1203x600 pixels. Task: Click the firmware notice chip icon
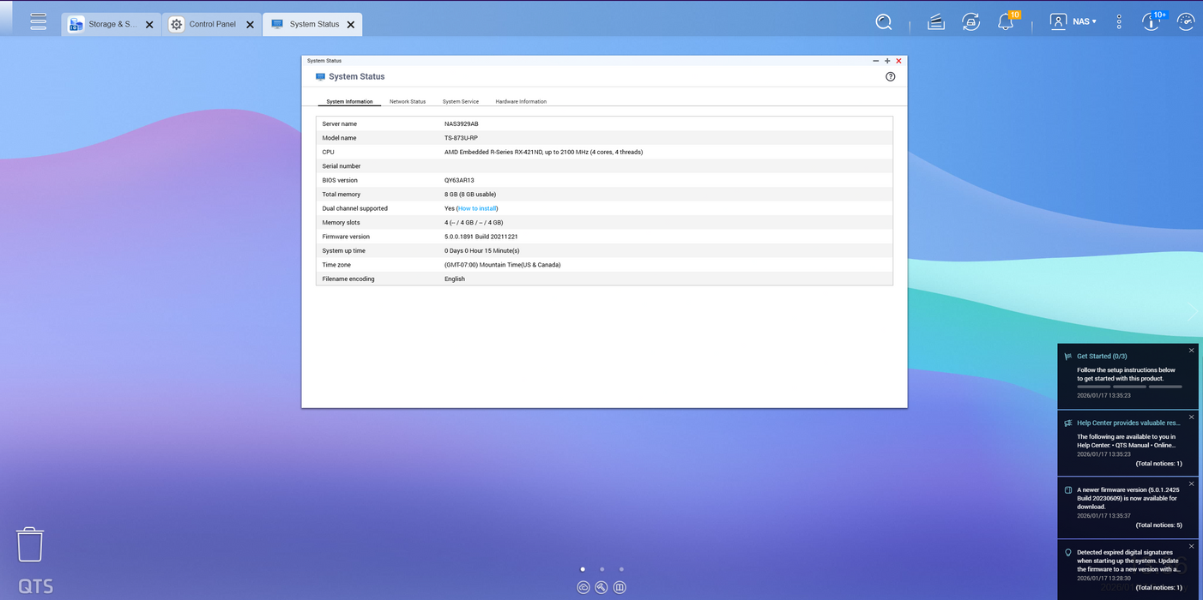coord(1067,490)
